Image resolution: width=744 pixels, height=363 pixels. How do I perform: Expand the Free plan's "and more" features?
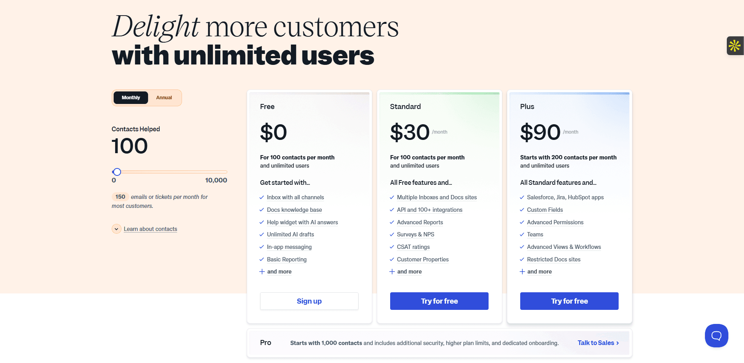click(x=279, y=272)
